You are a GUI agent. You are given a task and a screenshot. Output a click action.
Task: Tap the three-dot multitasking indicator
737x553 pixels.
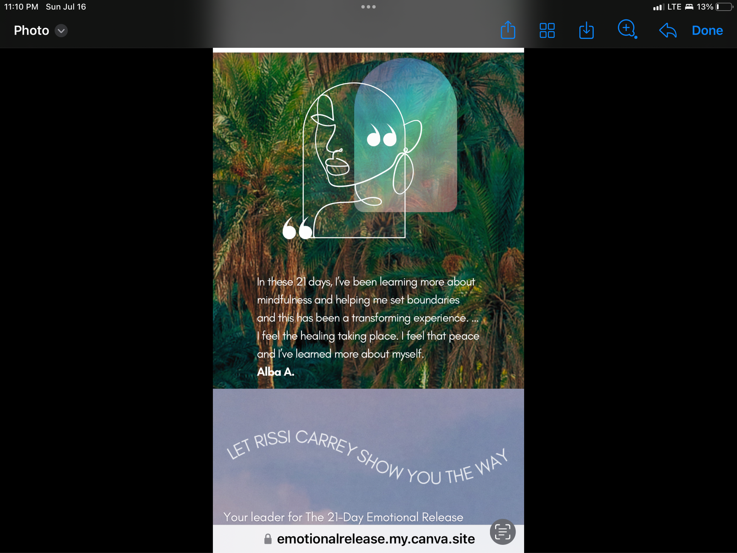click(368, 7)
